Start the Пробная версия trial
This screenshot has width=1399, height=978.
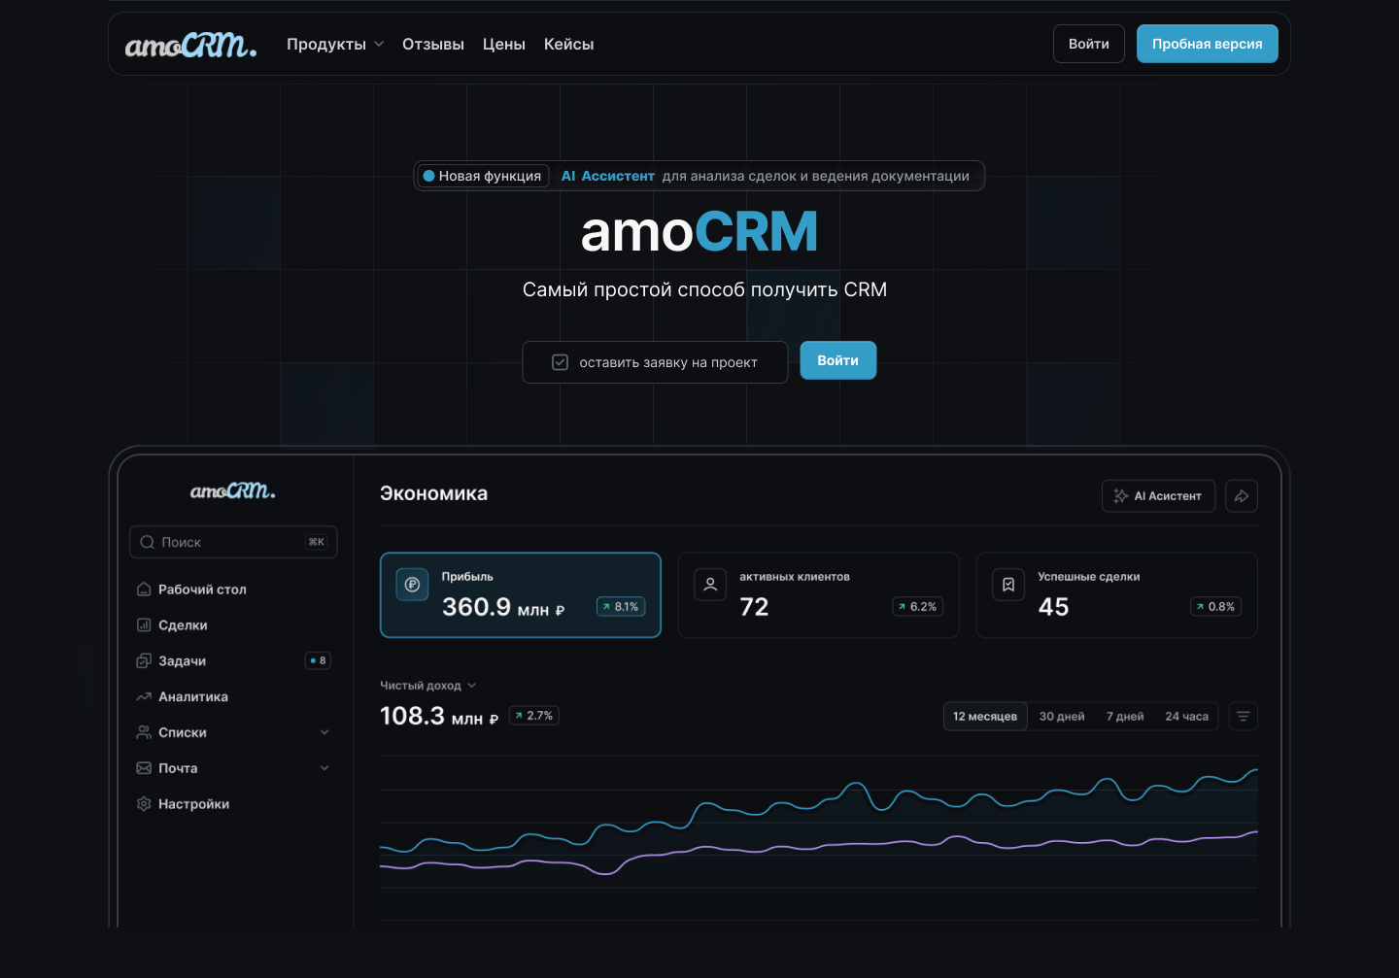(1208, 44)
